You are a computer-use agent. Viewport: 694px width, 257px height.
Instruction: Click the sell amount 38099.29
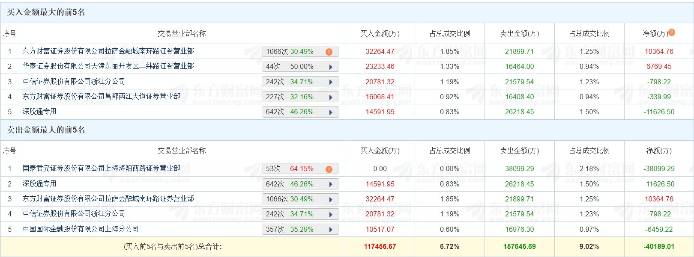pos(520,169)
